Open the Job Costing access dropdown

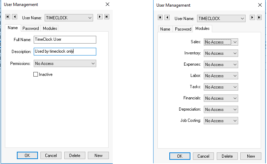click(x=221, y=121)
